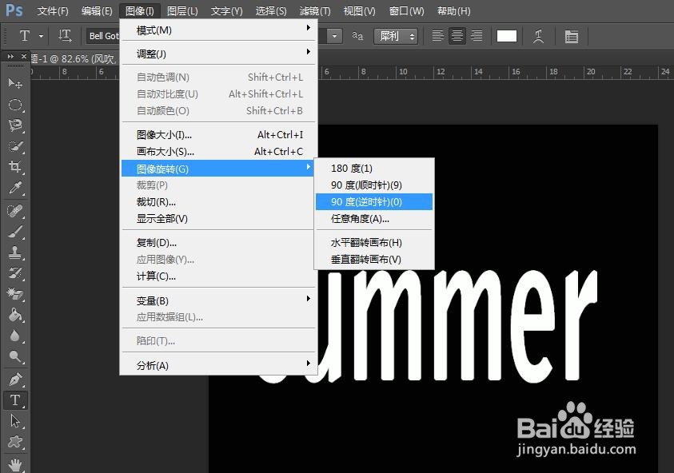Open the 图层(L) menu

coord(182,10)
